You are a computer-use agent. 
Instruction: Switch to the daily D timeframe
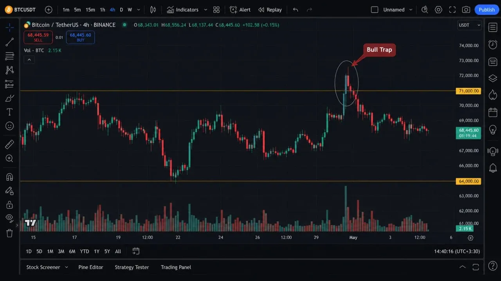pyautogui.click(x=121, y=10)
